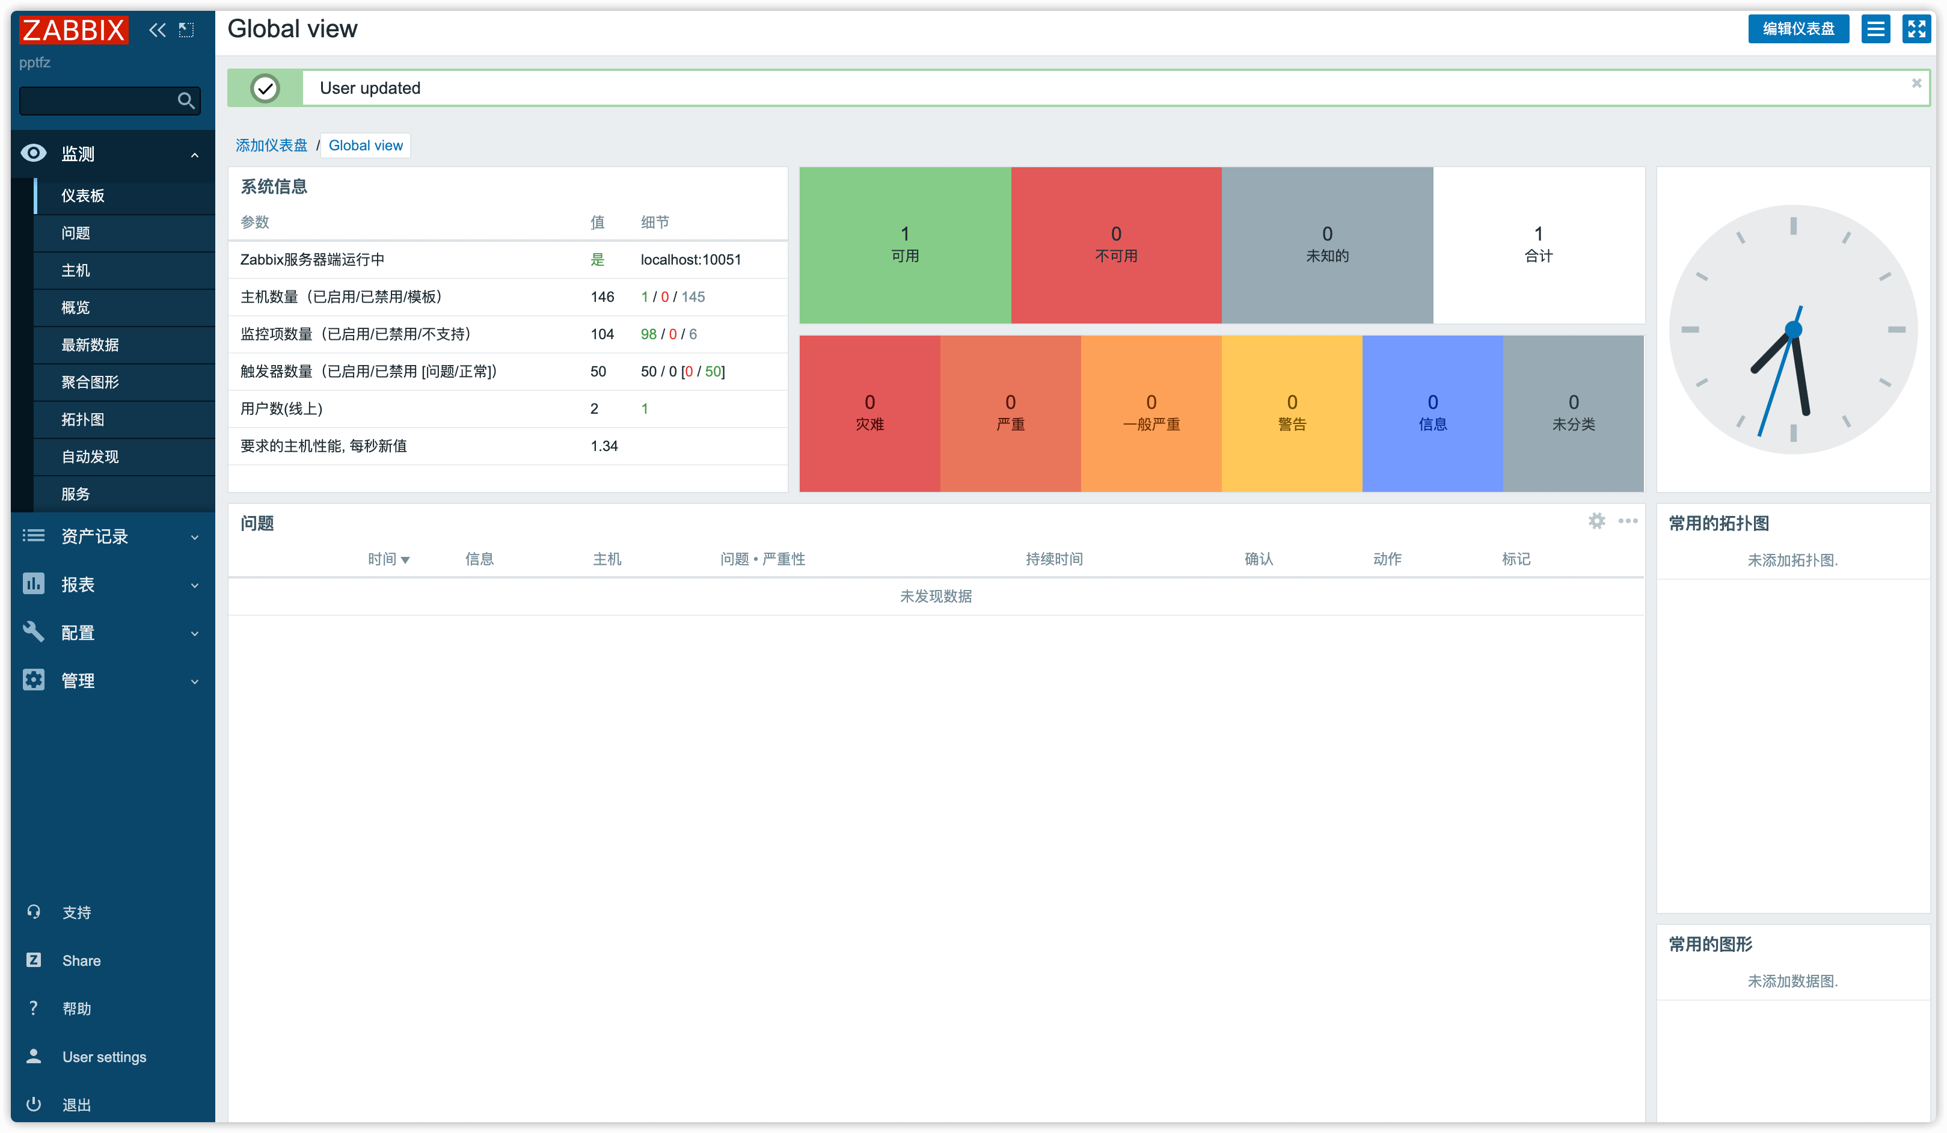Click 未添加拓扑图. text
The height and width of the screenshot is (1133, 1947).
[1792, 559]
